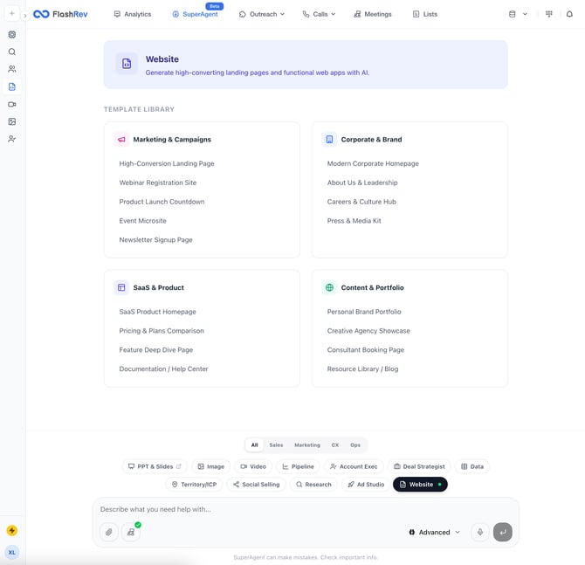This screenshot has width=585, height=565.
Task: Click the microphone voice input icon
Action: [x=480, y=532]
